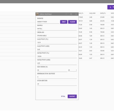The width and height of the screenshot is (114, 112).
Task: Click the ÜRET barcode generate button
Action: click(x=64, y=22)
